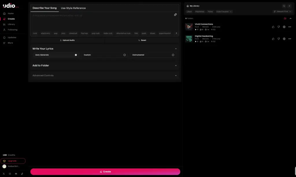The height and width of the screenshot is (177, 296).
Task: Like the Vivid Connections song
Action: pyautogui.click(x=273, y=27)
